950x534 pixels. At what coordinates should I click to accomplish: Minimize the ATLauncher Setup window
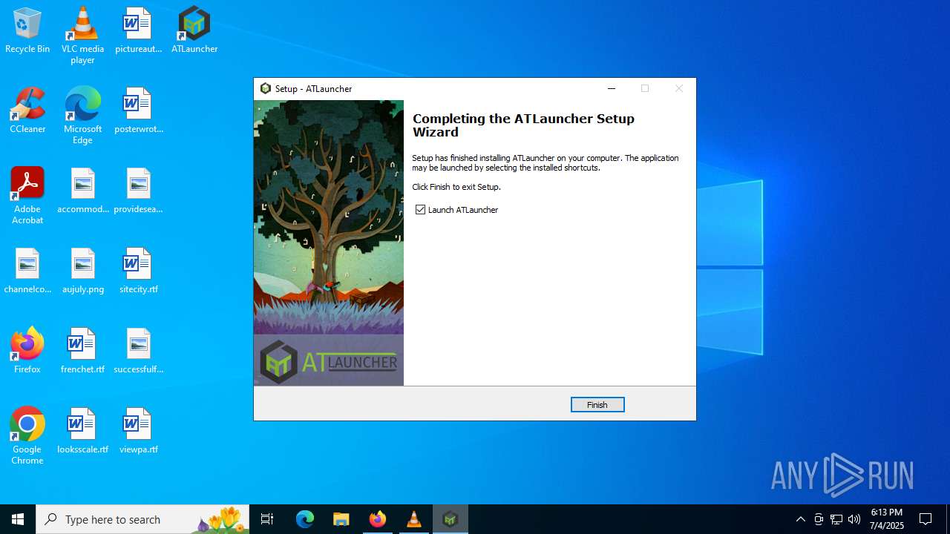point(612,88)
